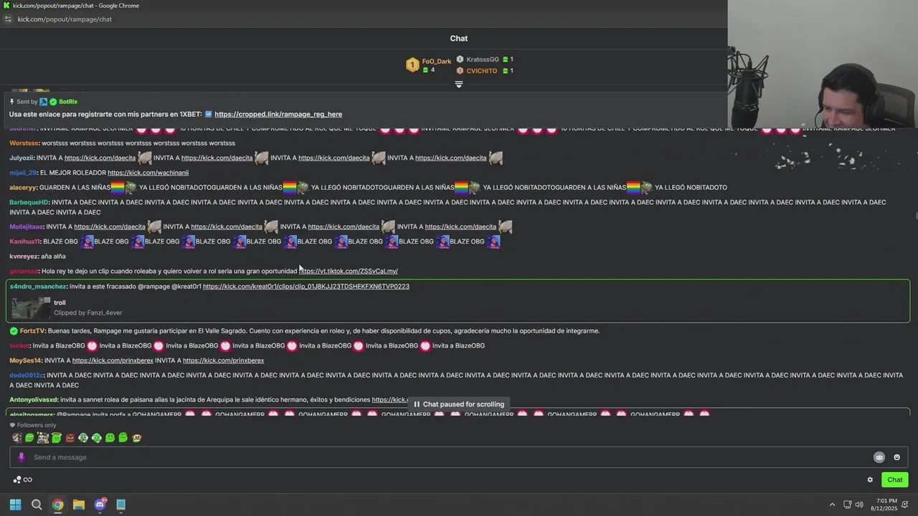Open the cropped.link/rampage_reg_here link
The height and width of the screenshot is (516, 918).
coord(278,114)
